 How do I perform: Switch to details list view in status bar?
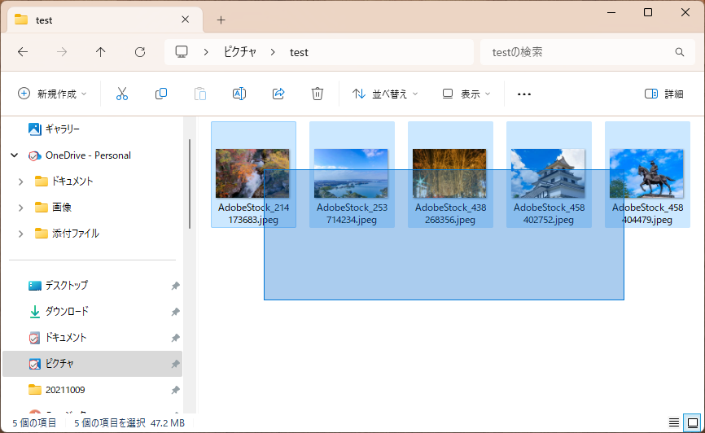(673, 422)
